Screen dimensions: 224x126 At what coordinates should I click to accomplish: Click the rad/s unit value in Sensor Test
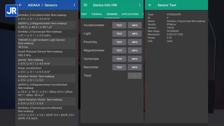tap(170, 41)
